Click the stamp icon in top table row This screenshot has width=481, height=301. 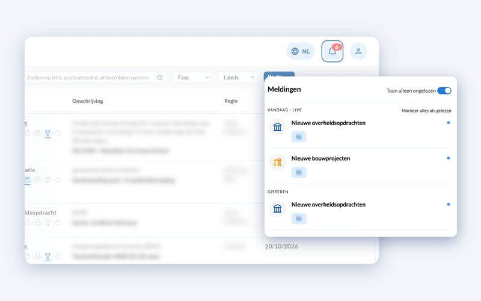coord(37,133)
